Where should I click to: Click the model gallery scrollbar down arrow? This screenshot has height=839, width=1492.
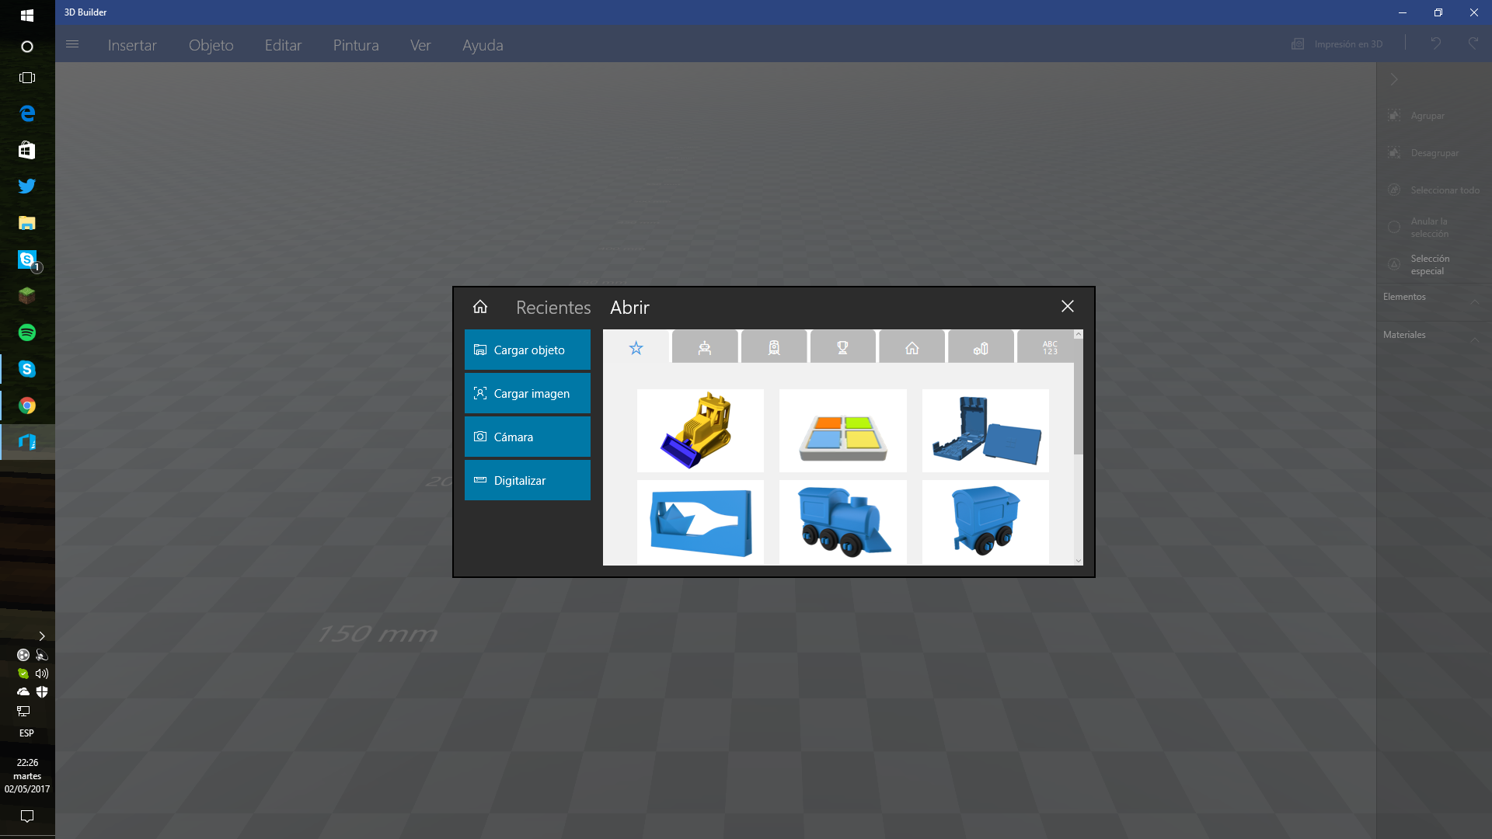coord(1078,560)
